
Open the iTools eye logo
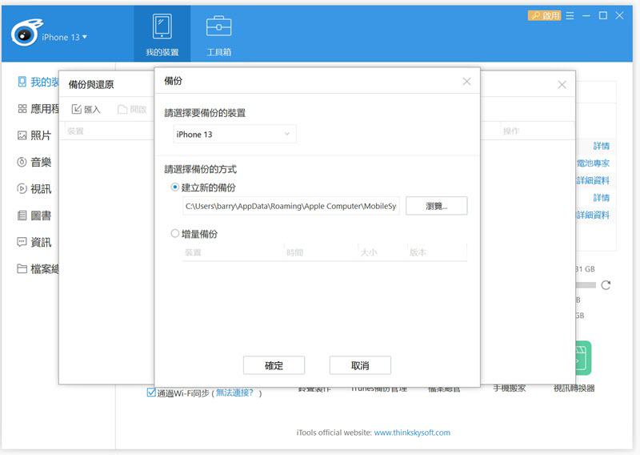point(26,33)
